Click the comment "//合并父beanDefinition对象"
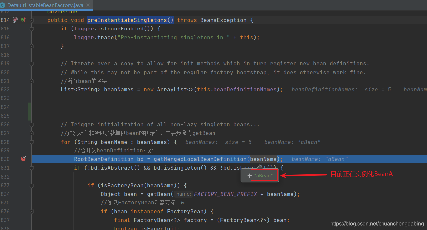Image resolution: width=427 pixels, height=230 pixels. coord(114,150)
